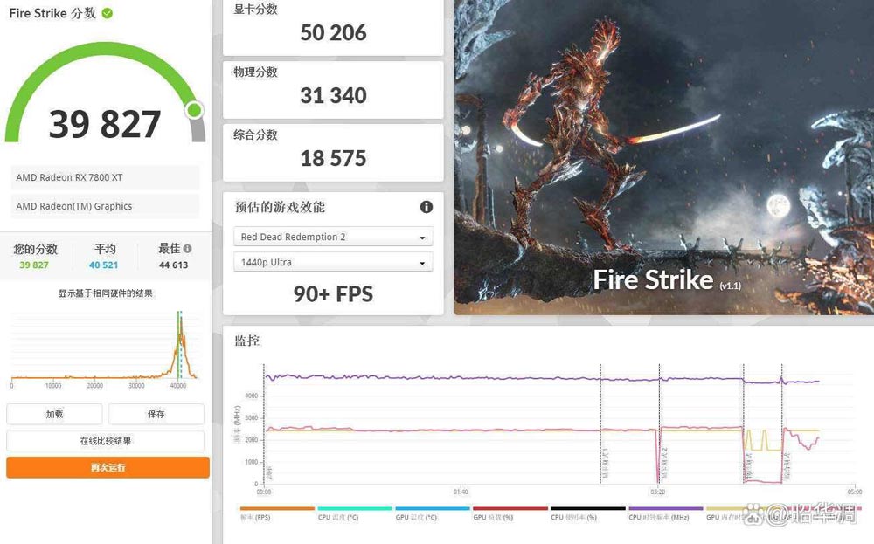Click the green 您的分数 value 39 827
The width and height of the screenshot is (874, 544).
pos(34,265)
